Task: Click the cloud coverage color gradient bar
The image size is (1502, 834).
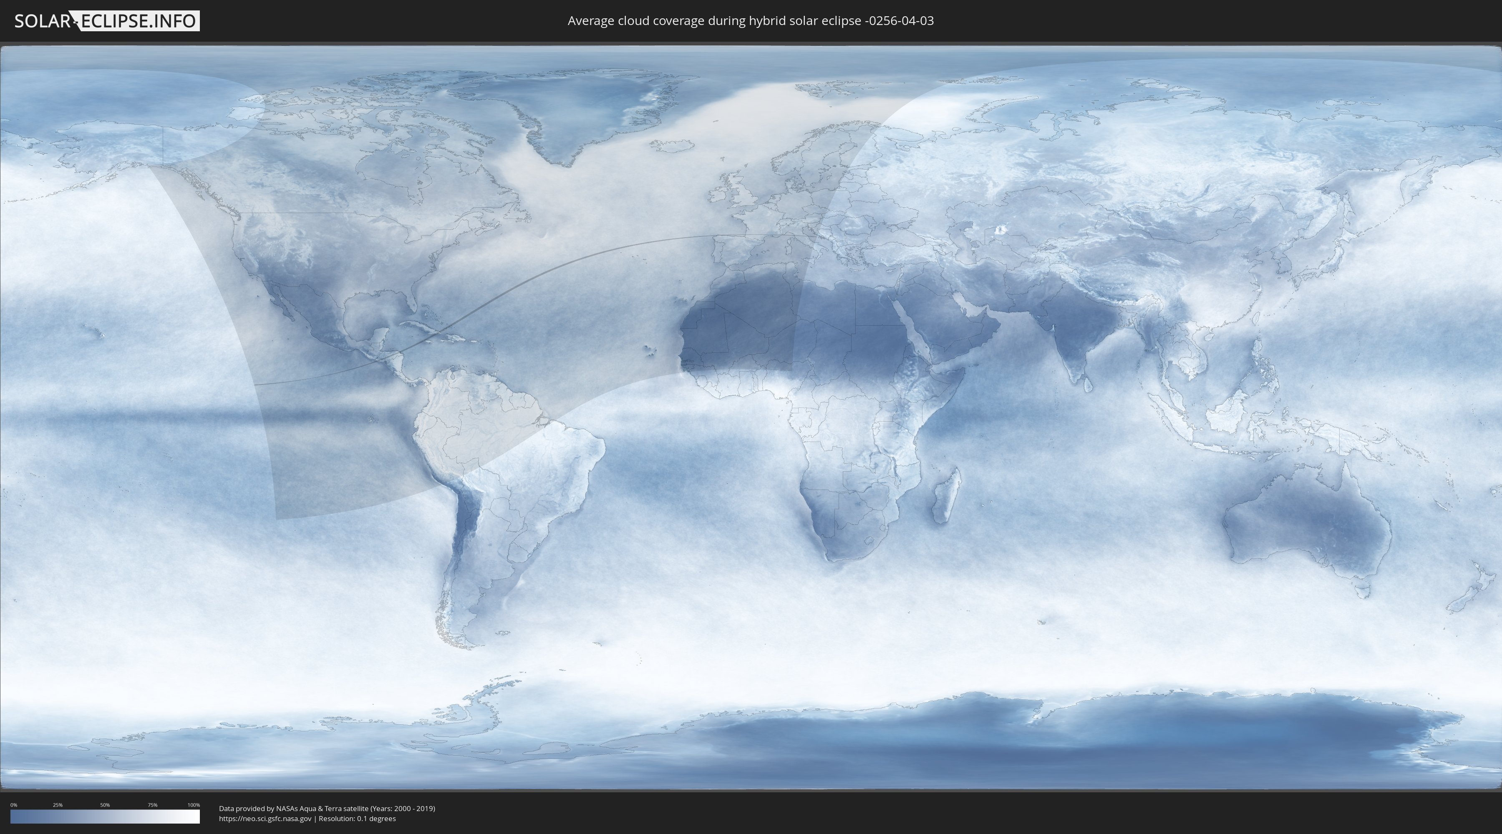Action: click(x=105, y=816)
